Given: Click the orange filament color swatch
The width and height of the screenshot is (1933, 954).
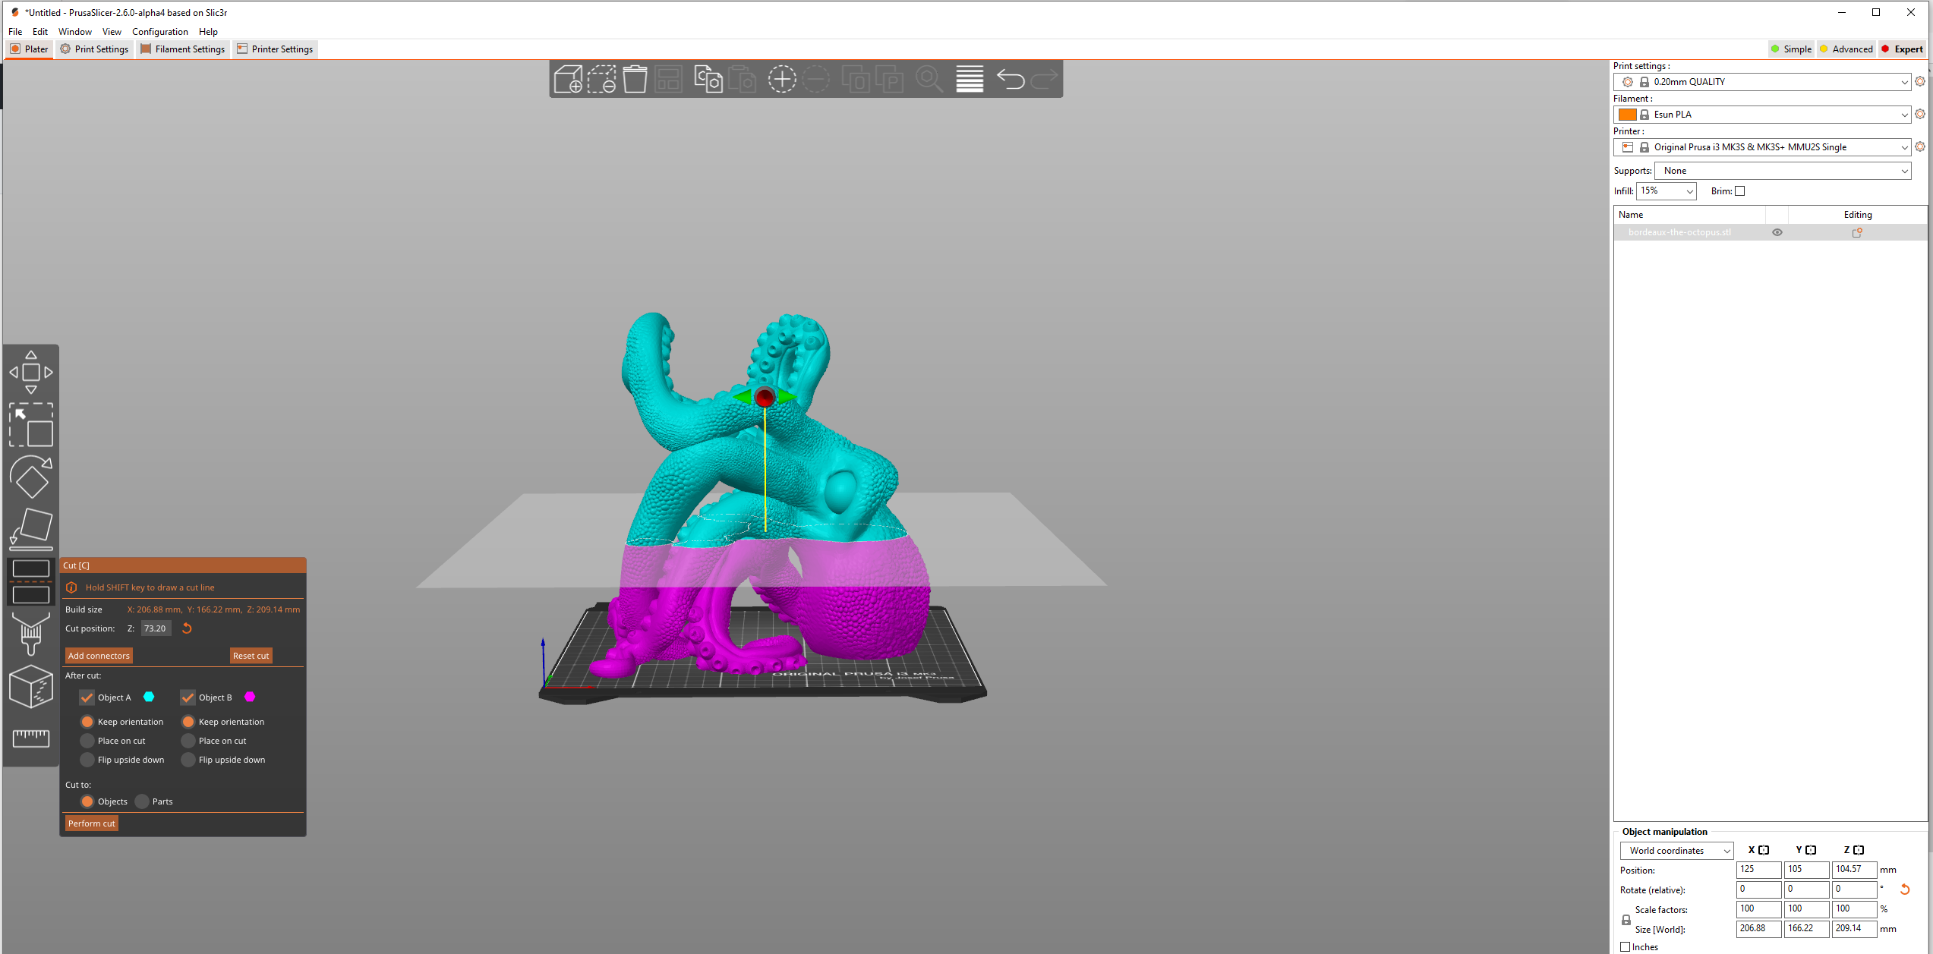Looking at the screenshot, I should (x=1627, y=115).
